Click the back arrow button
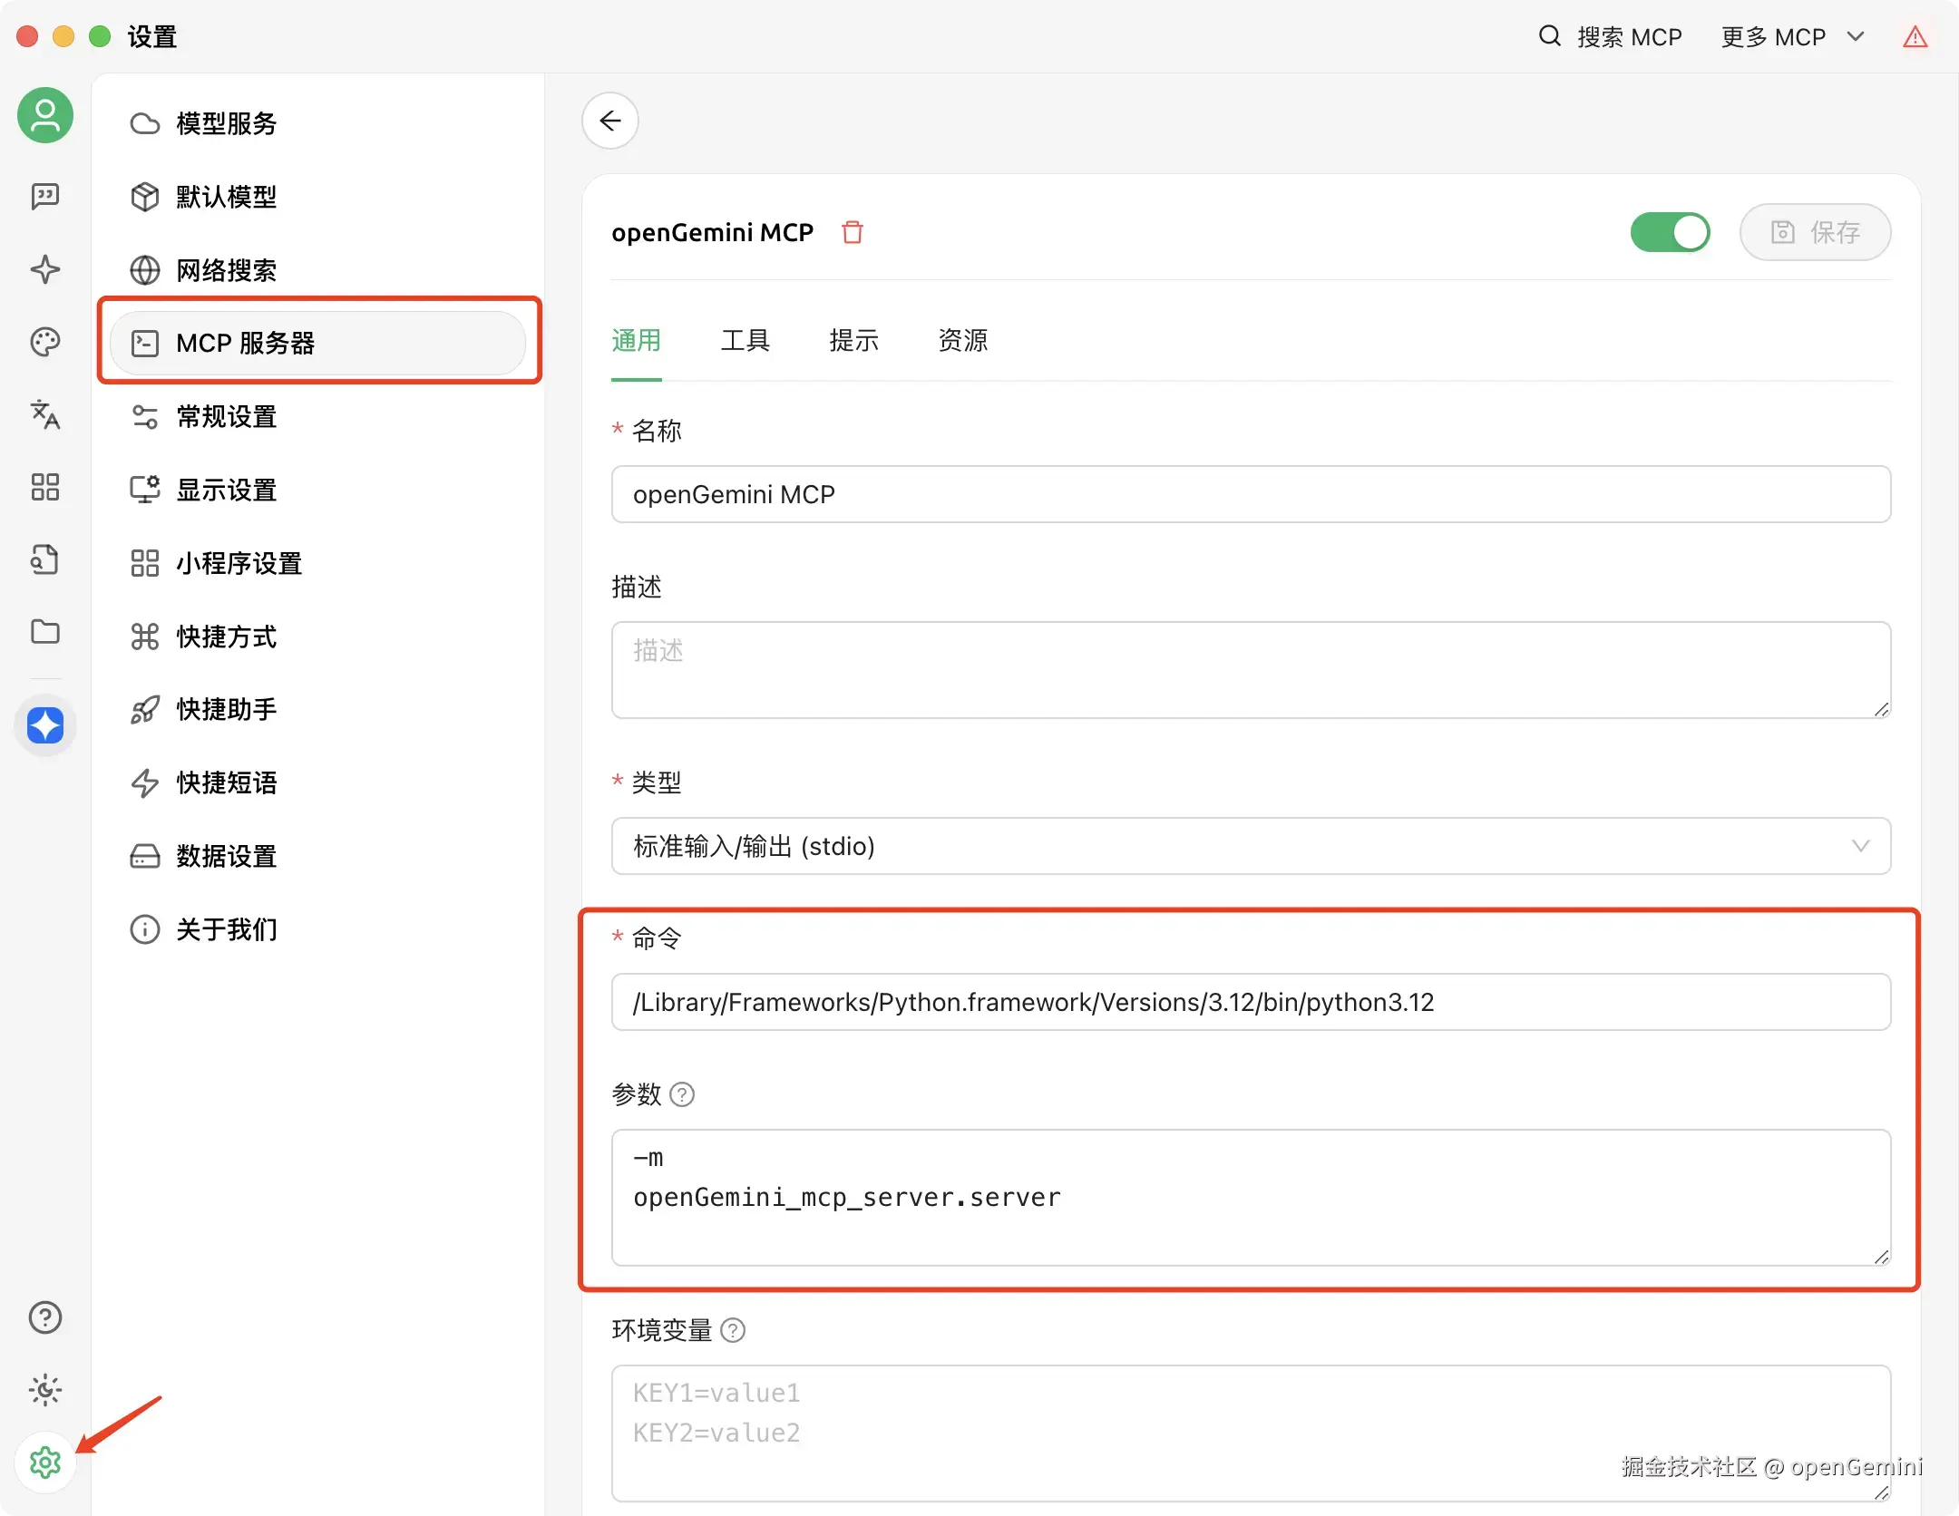1959x1516 pixels. (610, 121)
